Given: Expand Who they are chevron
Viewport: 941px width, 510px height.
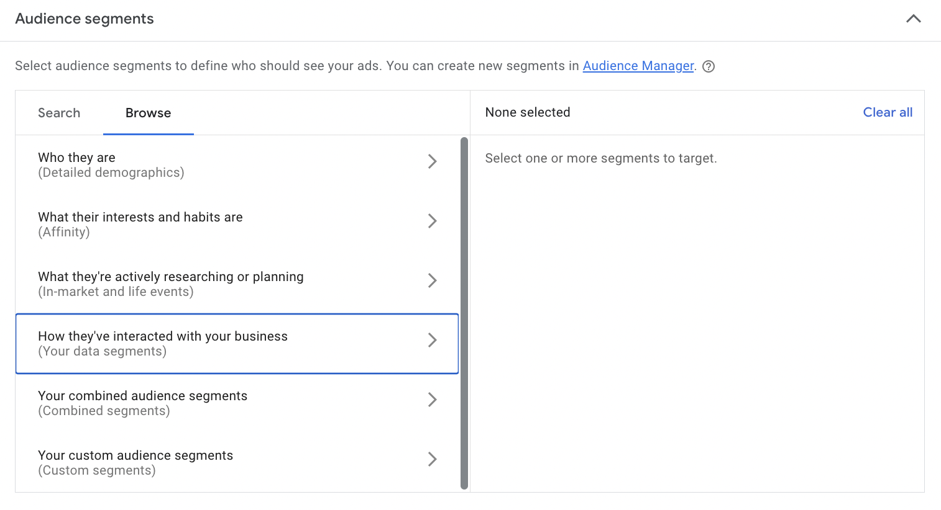Looking at the screenshot, I should 433,161.
